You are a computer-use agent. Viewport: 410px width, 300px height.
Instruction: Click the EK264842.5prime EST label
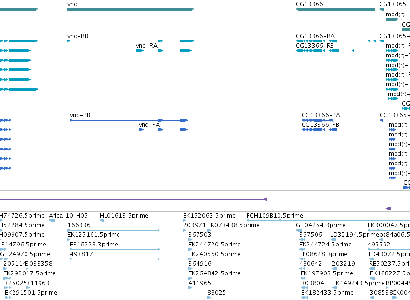(215, 273)
